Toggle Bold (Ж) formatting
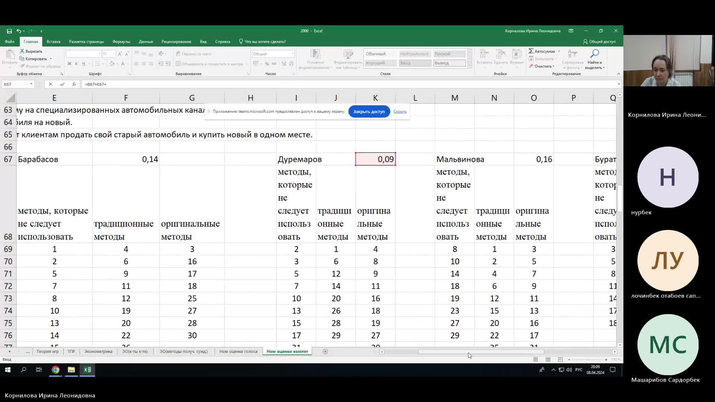 coord(69,64)
